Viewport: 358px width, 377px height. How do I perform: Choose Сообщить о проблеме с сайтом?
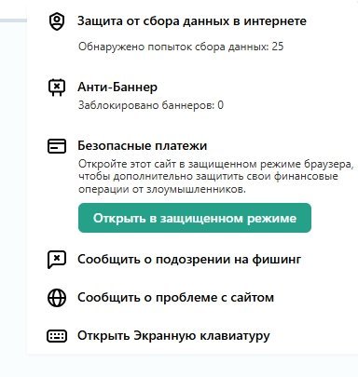(x=175, y=298)
